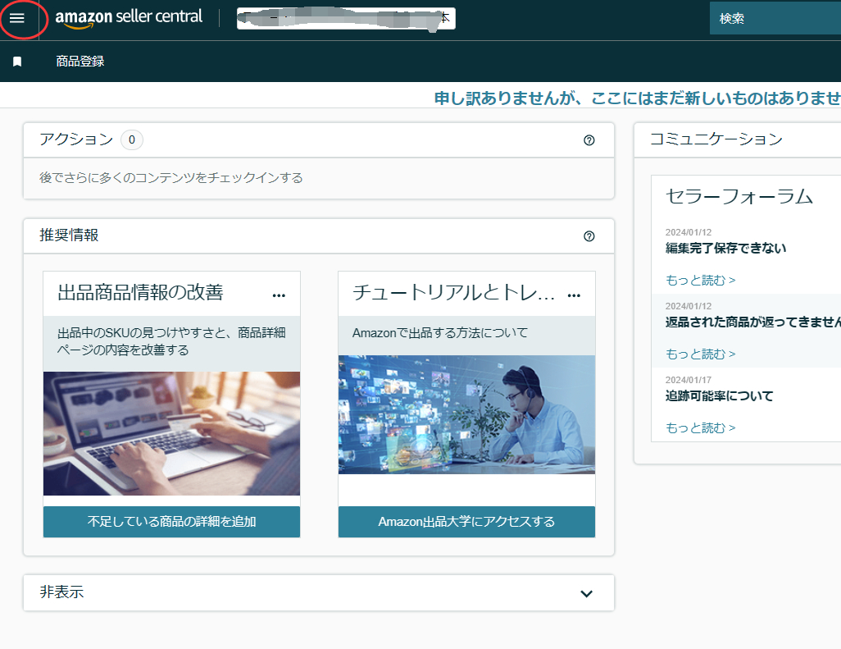This screenshot has width=841, height=649.
Task: Click the 出品商品情報の改善 card title
Action: tap(140, 292)
